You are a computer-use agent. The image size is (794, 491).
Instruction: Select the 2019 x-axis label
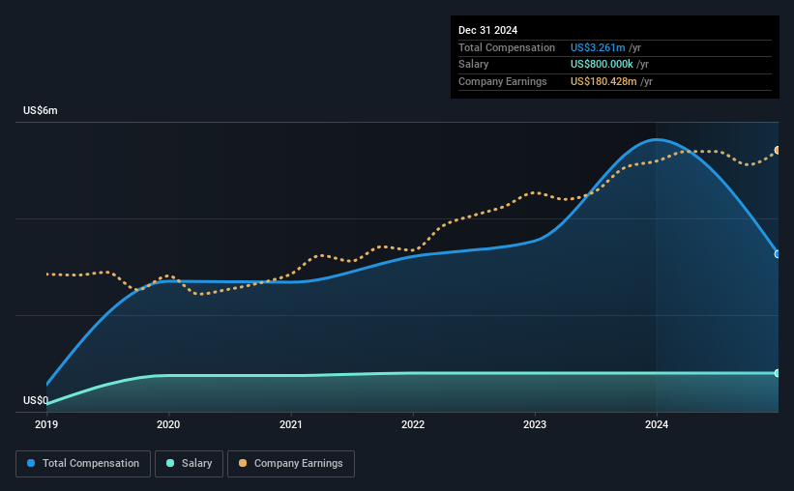[46, 424]
